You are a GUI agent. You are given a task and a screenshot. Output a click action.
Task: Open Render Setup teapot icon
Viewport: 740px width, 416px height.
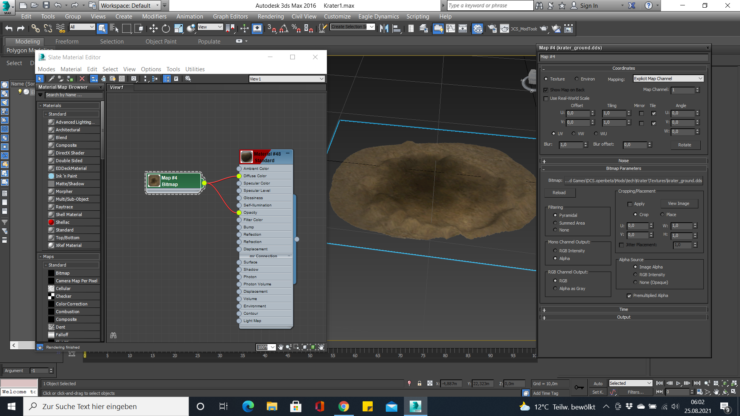492,29
